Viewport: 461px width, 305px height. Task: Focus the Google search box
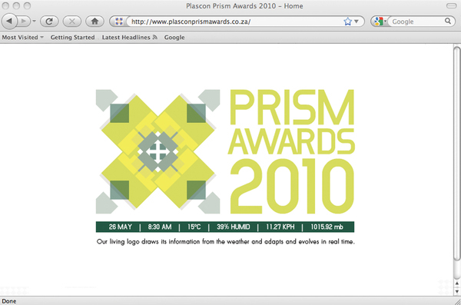(417, 22)
